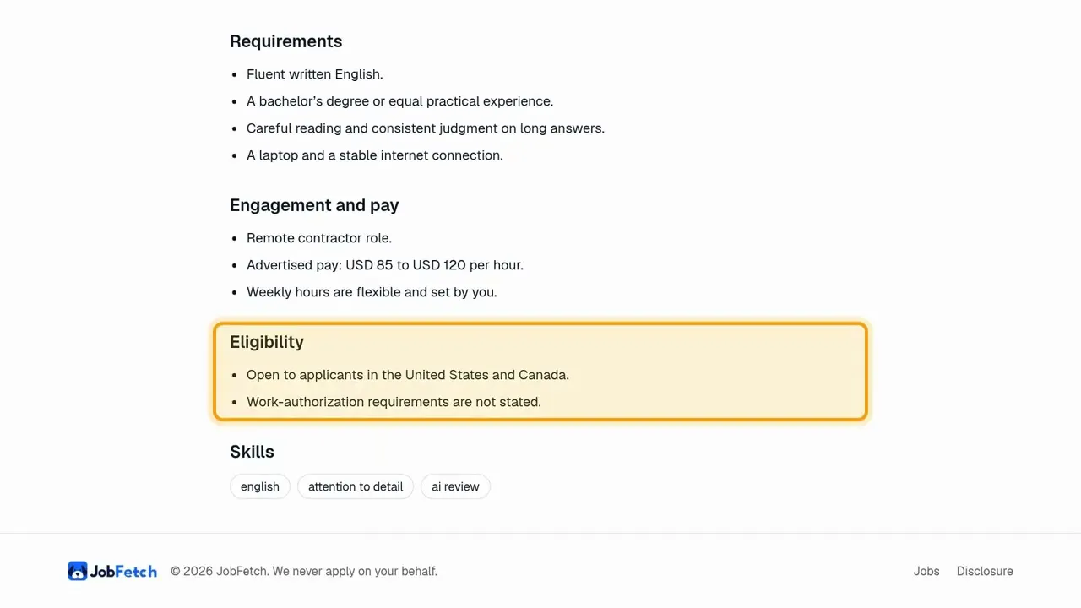Click the JobFetch dog logo icon
The width and height of the screenshot is (1081, 608).
coord(78,572)
